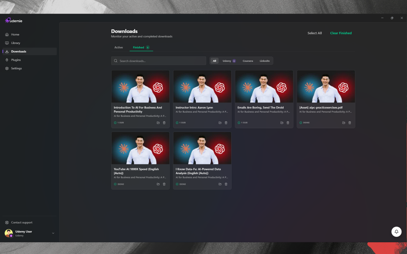Delete YouTube At 1000X Speed download
This screenshot has height=254, width=407.
[164, 184]
